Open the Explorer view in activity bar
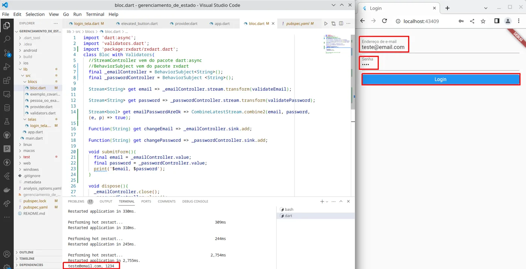The width and height of the screenshot is (526, 269). coord(7,26)
